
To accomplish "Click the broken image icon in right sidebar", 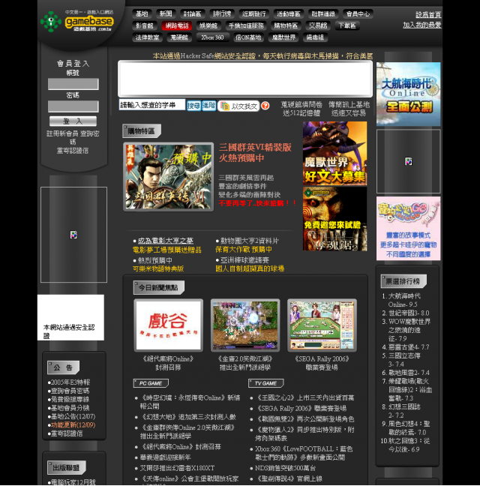I will [409, 161].
